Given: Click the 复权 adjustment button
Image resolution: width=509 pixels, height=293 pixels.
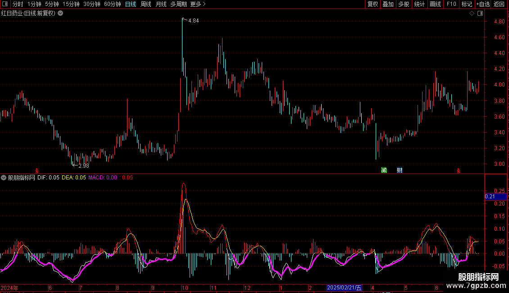Looking at the screenshot, I should click(373, 4).
